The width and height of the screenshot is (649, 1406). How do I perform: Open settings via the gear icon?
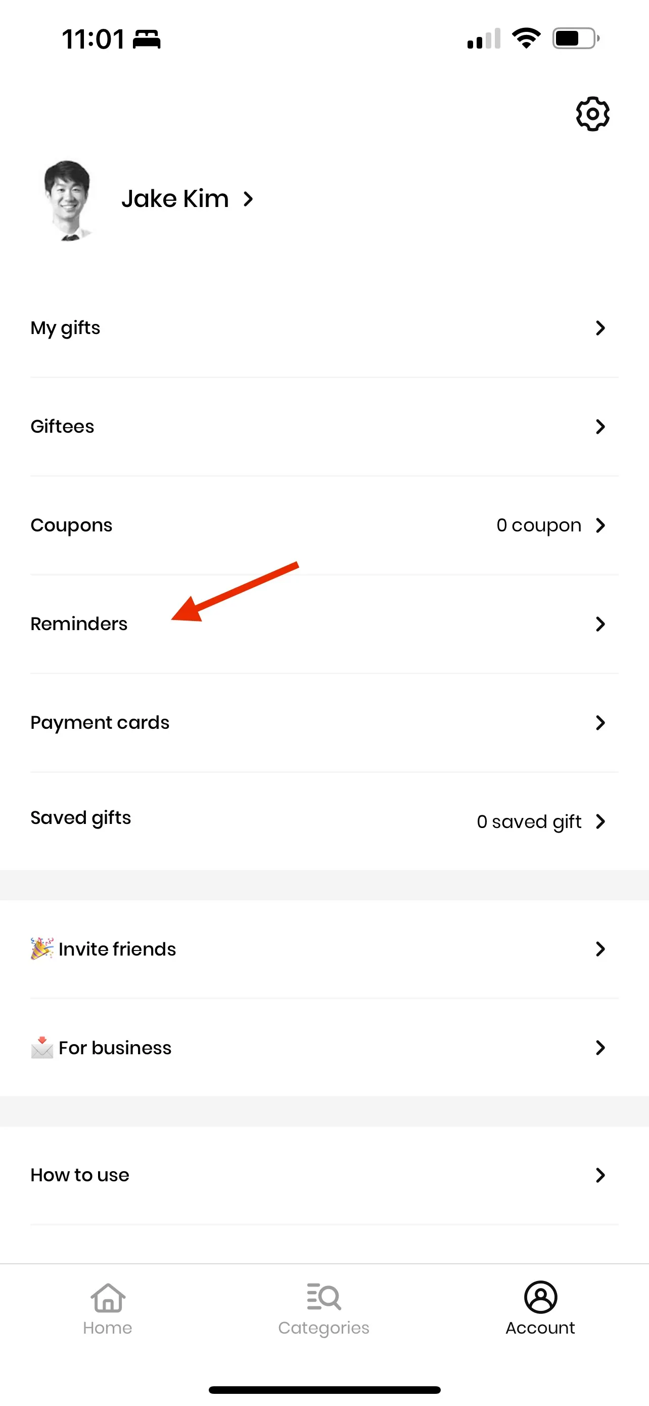pos(592,114)
